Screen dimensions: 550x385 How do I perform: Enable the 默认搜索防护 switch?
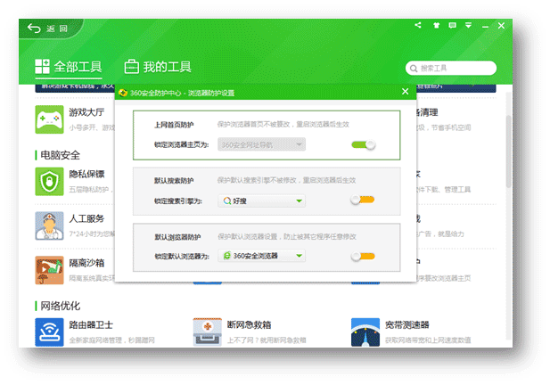[x=362, y=201]
